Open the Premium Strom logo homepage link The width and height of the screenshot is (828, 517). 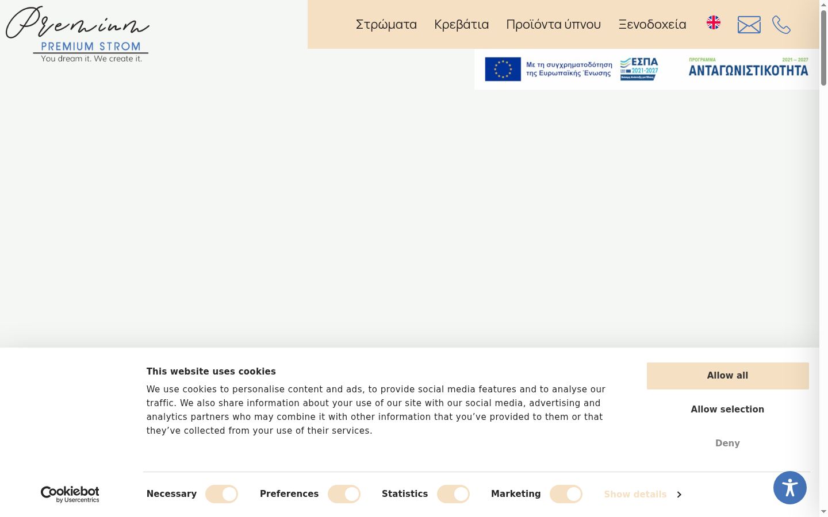pos(78,34)
